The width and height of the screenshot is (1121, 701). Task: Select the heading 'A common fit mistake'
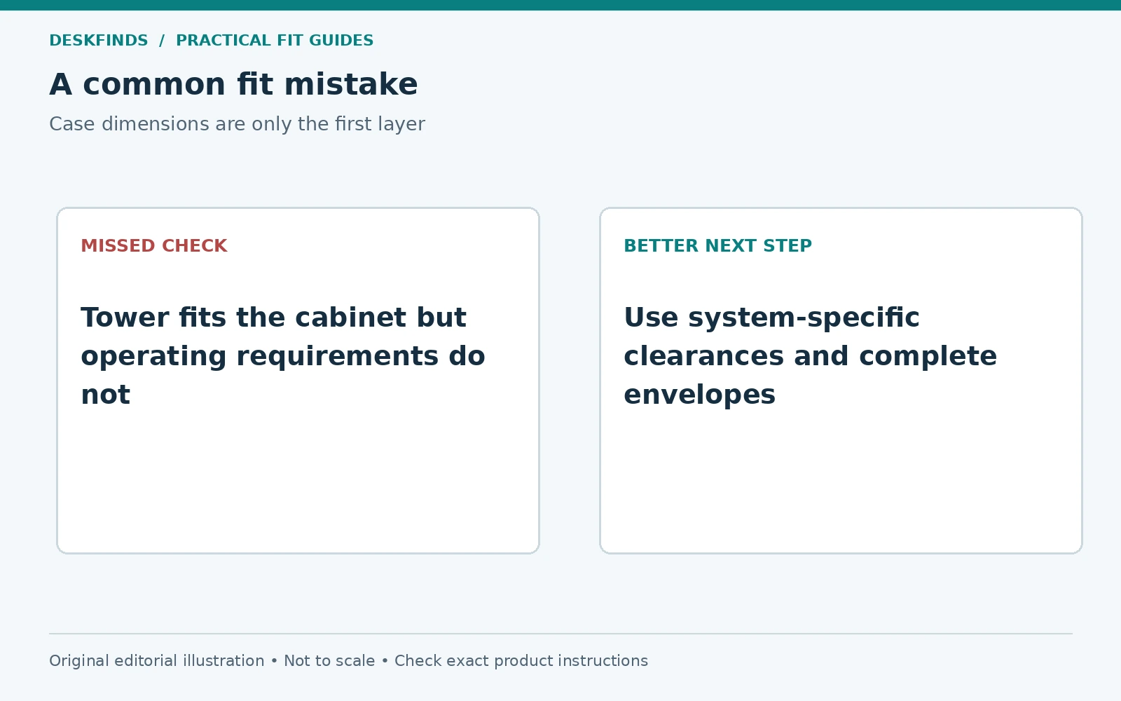233,84
